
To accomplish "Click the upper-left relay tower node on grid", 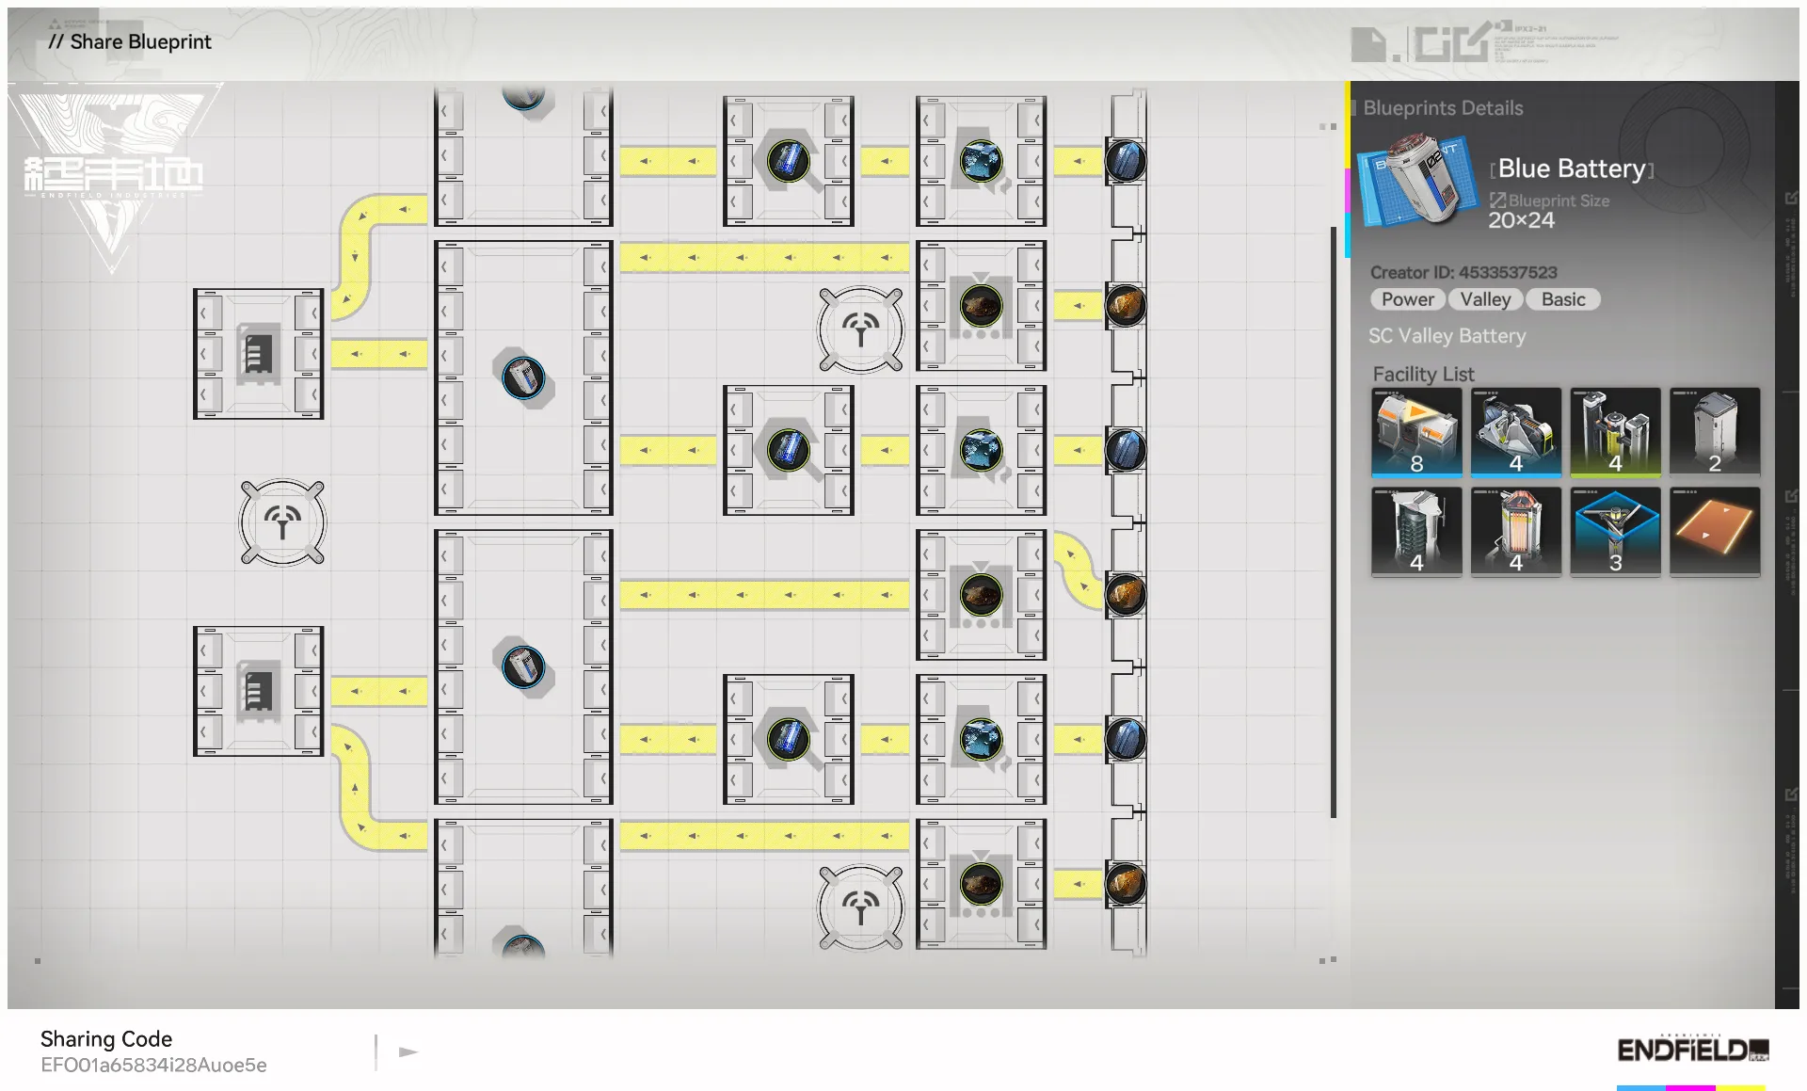I will 282,521.
